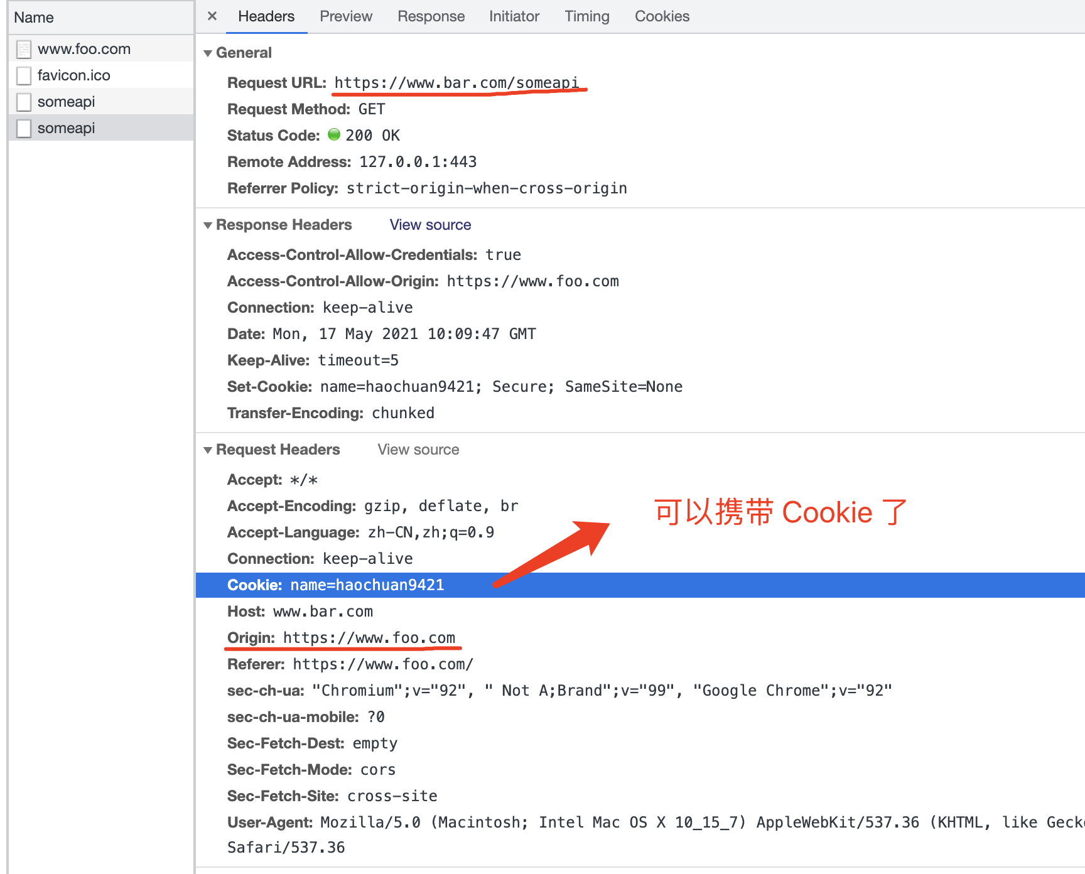Image resolution: width=1085 pixels, height=874 pixels.
Task: Open the Cookies tab
Action: pyautogui.click(x=662, y=16)
